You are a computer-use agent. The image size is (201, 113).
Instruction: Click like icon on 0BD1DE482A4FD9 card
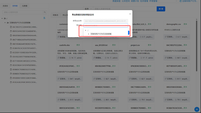(69, 100)
